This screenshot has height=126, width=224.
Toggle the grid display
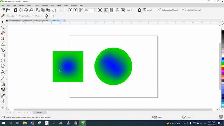(x=111, y=10)
